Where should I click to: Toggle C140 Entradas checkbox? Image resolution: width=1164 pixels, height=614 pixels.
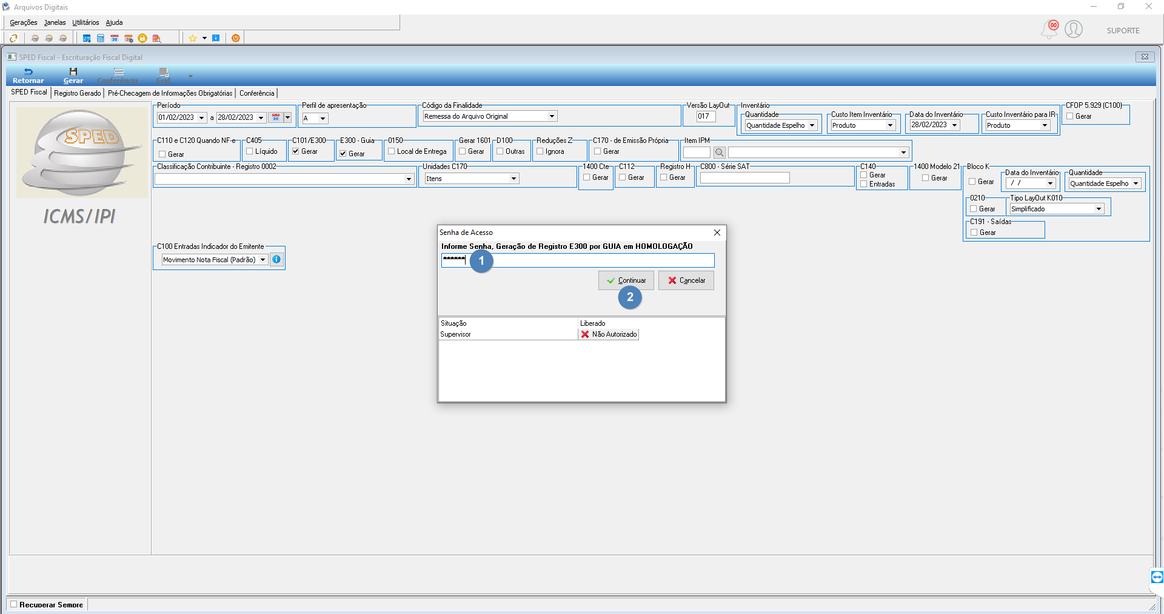click(x=863, y=184)
